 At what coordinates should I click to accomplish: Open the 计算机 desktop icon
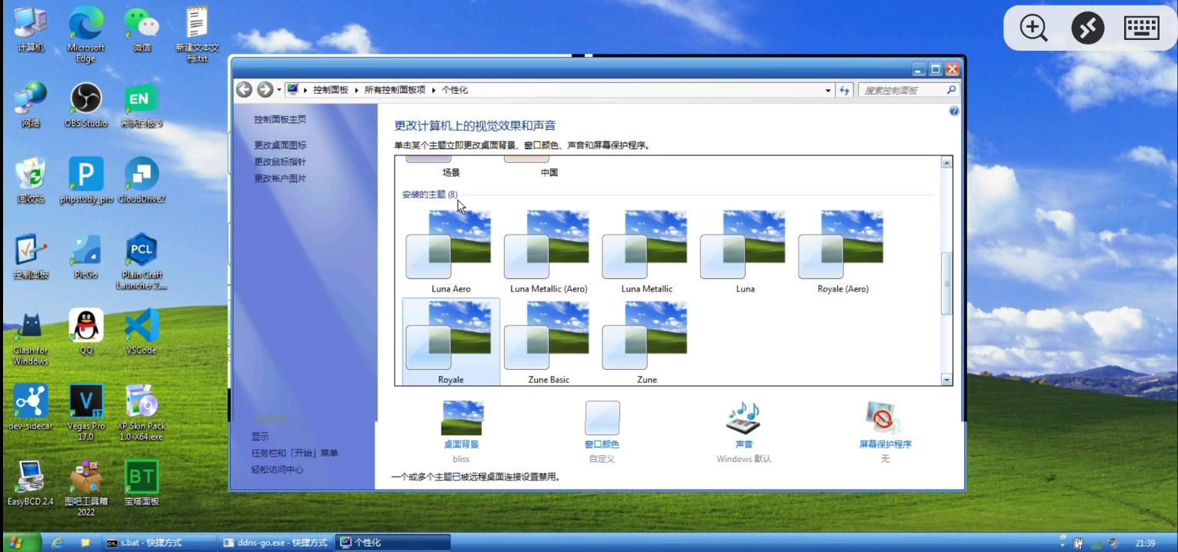31,30
